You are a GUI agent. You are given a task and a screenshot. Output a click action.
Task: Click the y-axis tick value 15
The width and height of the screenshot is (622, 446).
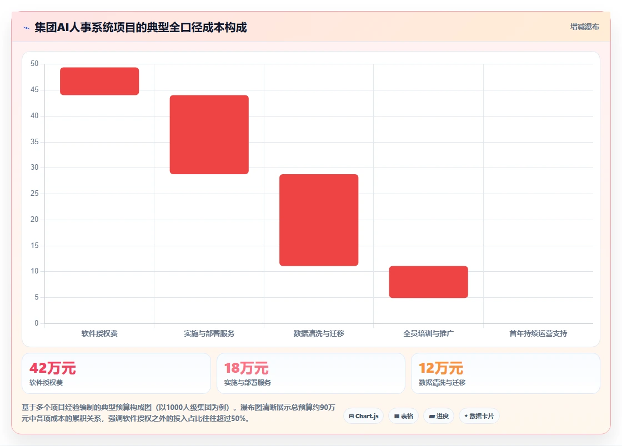pos(34,246)
